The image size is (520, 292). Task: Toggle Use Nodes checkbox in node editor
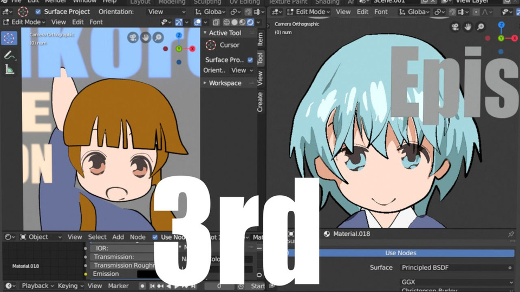(155, 237)
